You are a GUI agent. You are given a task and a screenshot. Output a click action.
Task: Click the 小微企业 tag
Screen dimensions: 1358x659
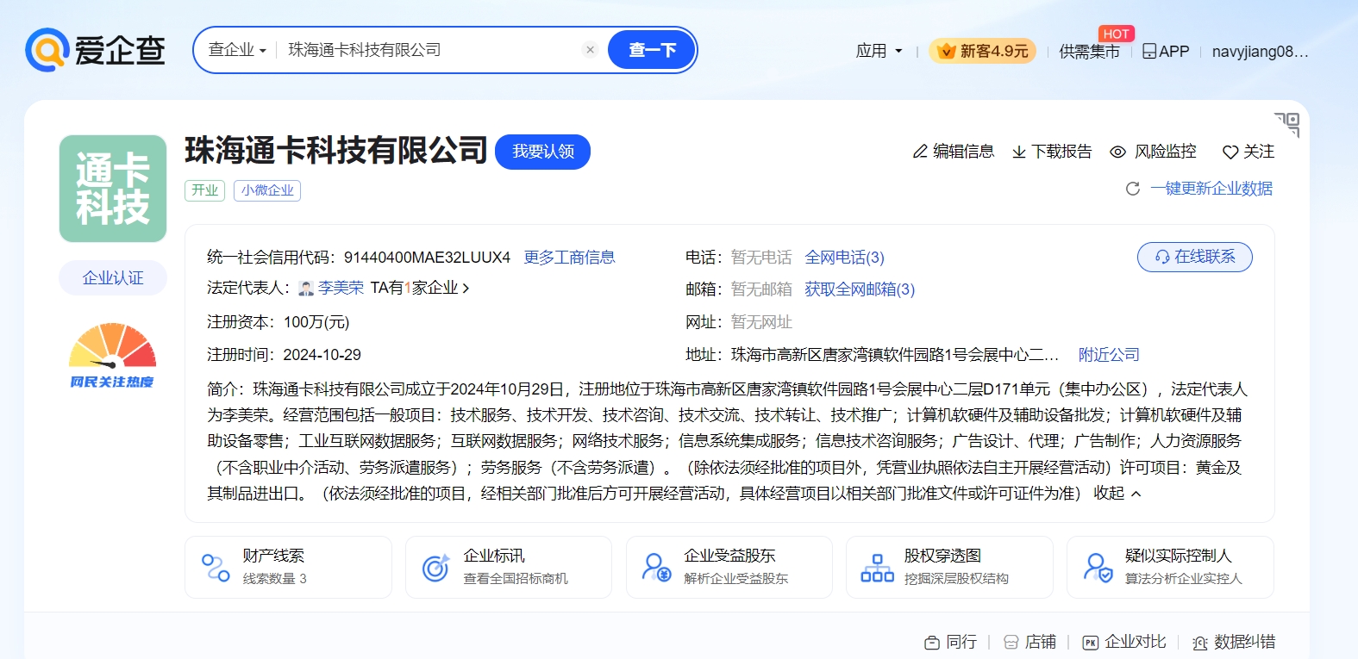(x=267, y=190)
